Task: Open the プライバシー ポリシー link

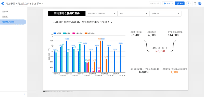Action: tap(67, 92)
